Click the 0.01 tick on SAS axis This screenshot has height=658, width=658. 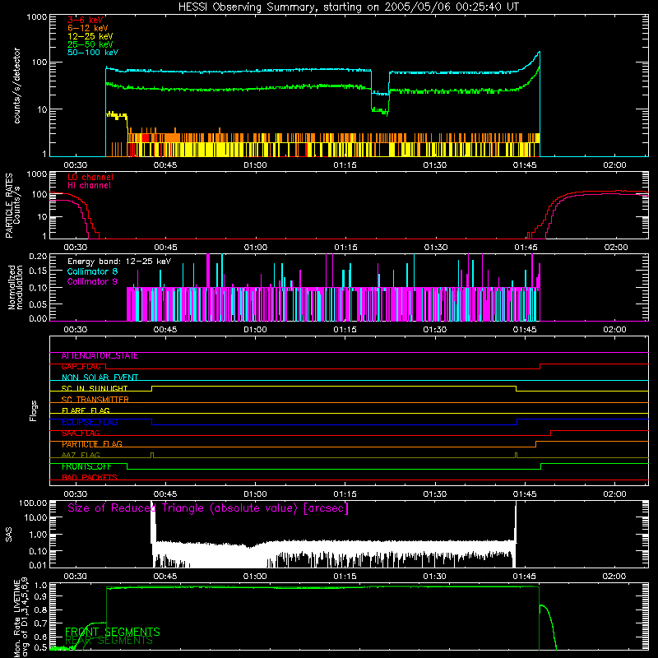[38, 565]
